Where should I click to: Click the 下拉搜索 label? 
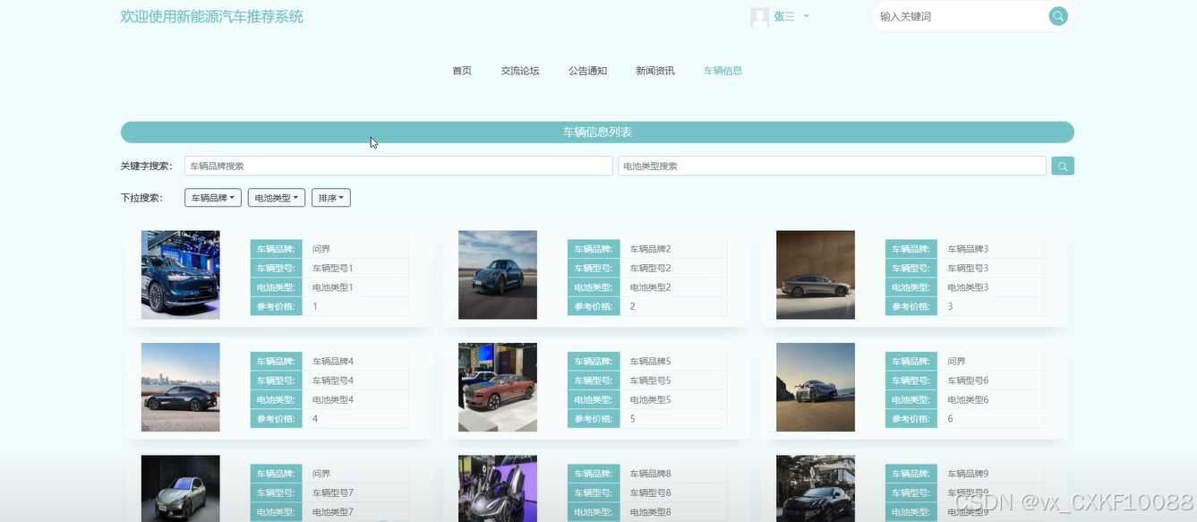pos(141,198)
